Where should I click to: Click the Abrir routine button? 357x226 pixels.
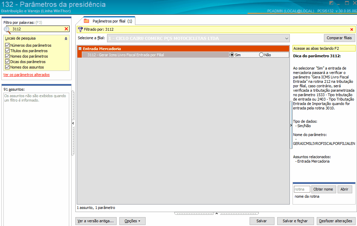tap(344, 190)
